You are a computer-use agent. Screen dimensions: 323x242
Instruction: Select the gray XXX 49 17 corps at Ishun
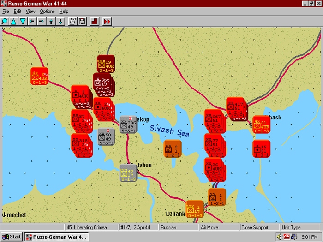point(128,173)
